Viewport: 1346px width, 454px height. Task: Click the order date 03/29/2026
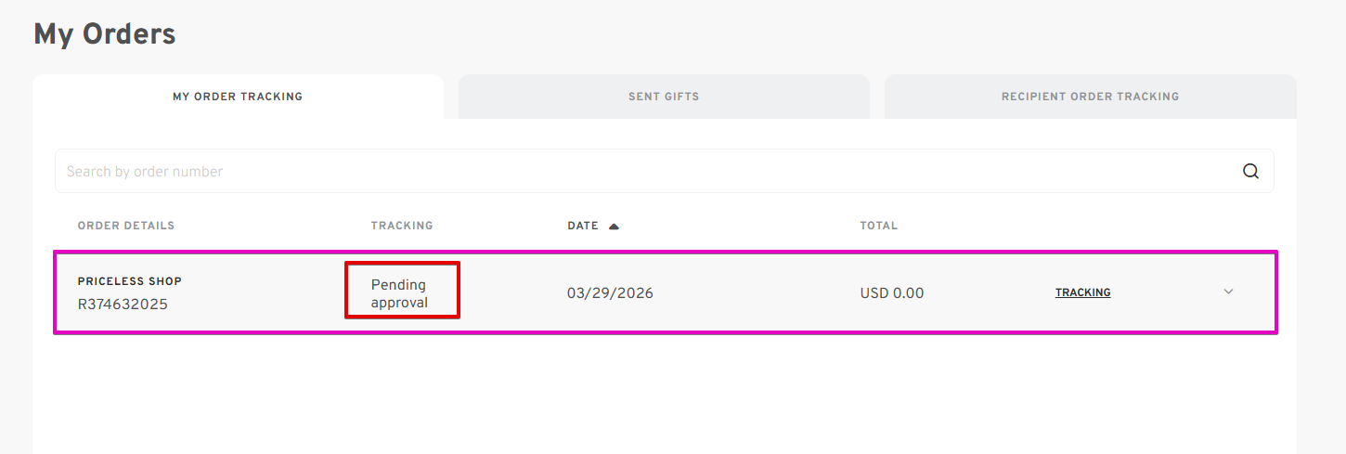[610, 293]
